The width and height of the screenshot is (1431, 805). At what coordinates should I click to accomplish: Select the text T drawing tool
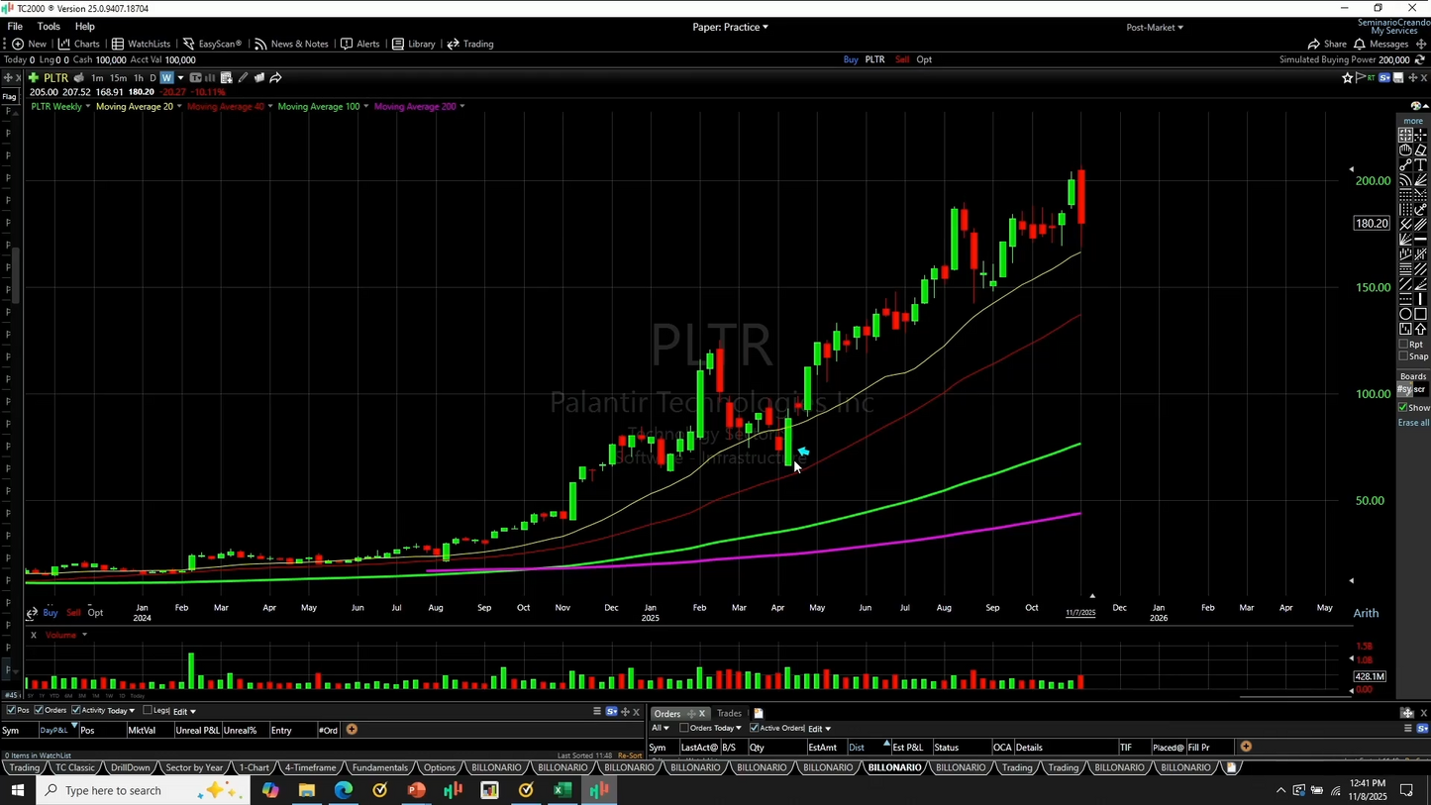1420,165
